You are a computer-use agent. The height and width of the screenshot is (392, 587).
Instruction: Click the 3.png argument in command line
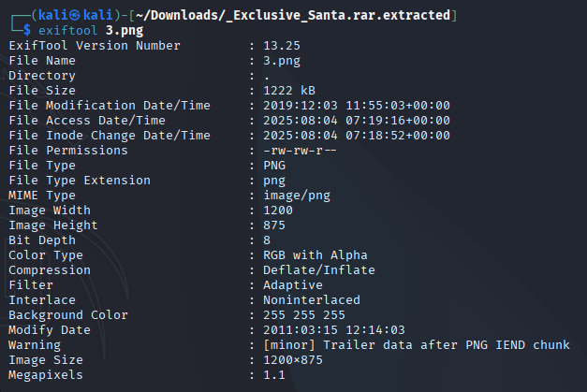click(125, 30)
